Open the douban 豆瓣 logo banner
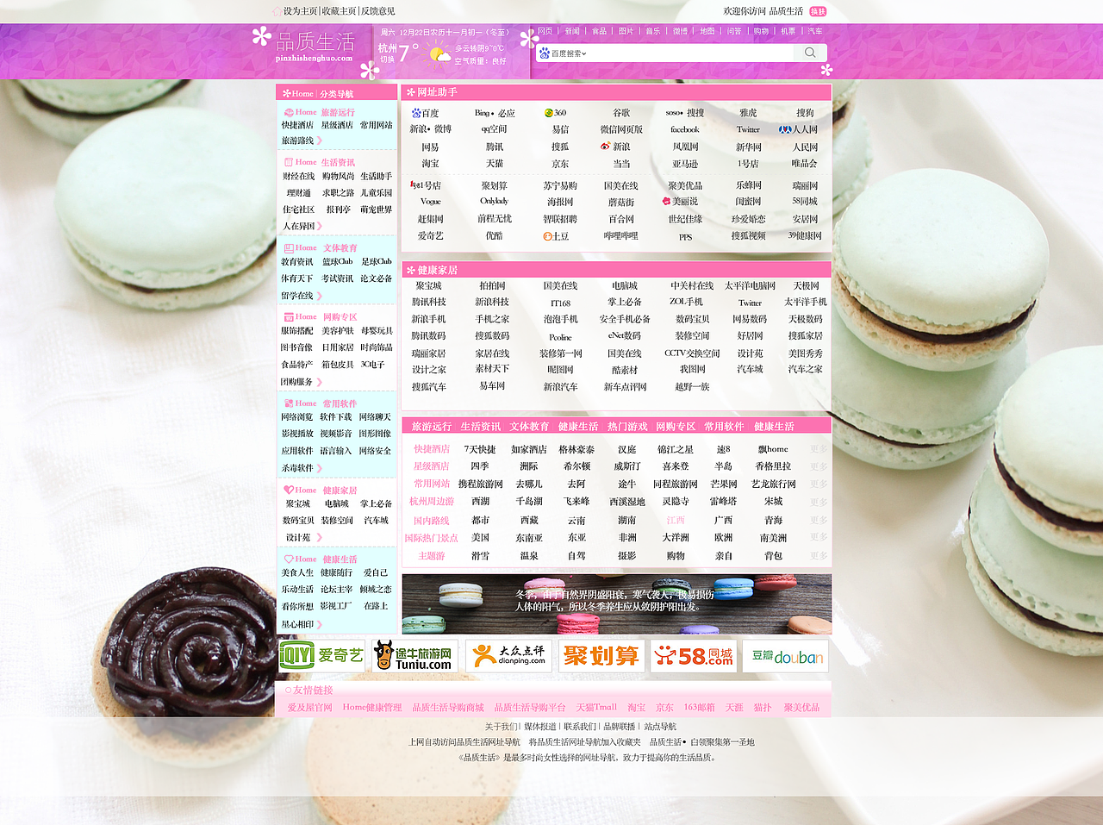Viewport: 1103px width, 825px height. [785, 656]
